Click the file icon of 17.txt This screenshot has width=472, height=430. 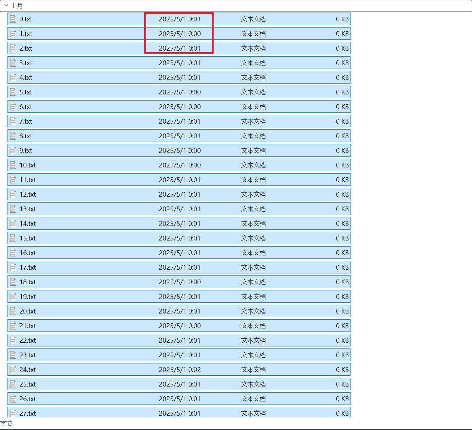tap(13, 267)
